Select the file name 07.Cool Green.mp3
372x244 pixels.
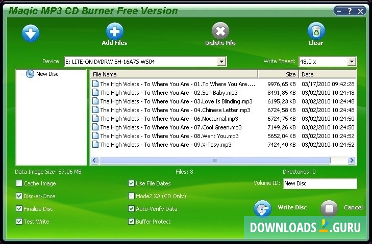(x=171, y=127)
